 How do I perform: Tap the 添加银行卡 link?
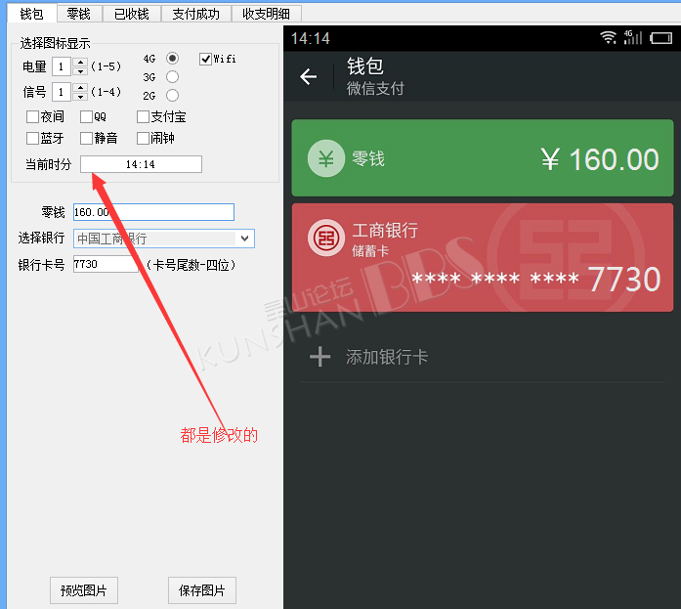(x=387, y=357)
